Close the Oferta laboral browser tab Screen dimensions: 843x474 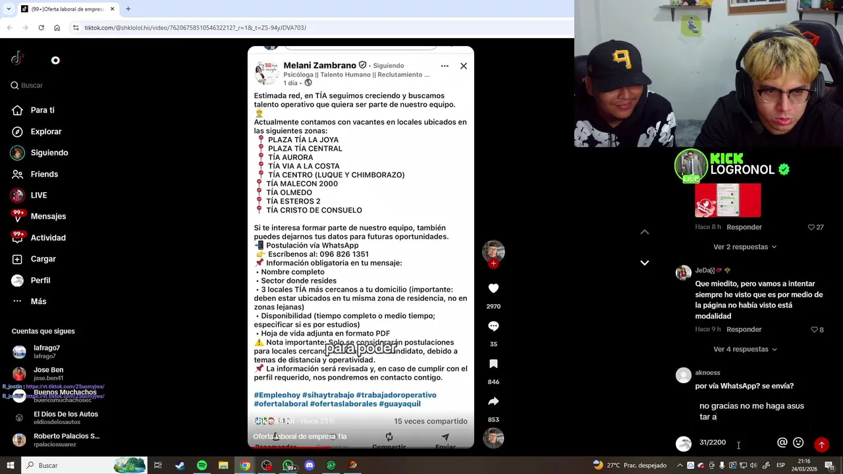click(x=112, y=9)
